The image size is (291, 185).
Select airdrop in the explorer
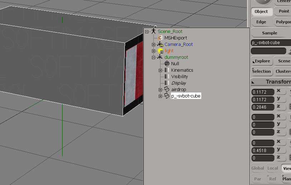(x=178, y=90)
